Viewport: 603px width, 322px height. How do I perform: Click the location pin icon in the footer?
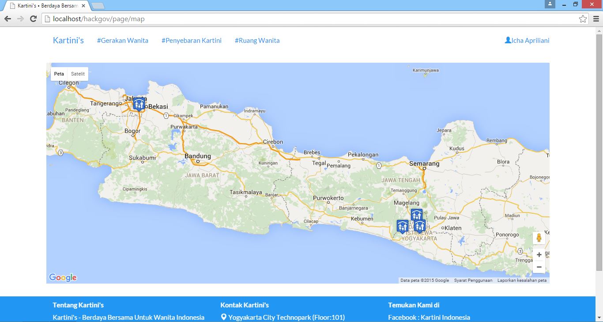coord(223,317)
